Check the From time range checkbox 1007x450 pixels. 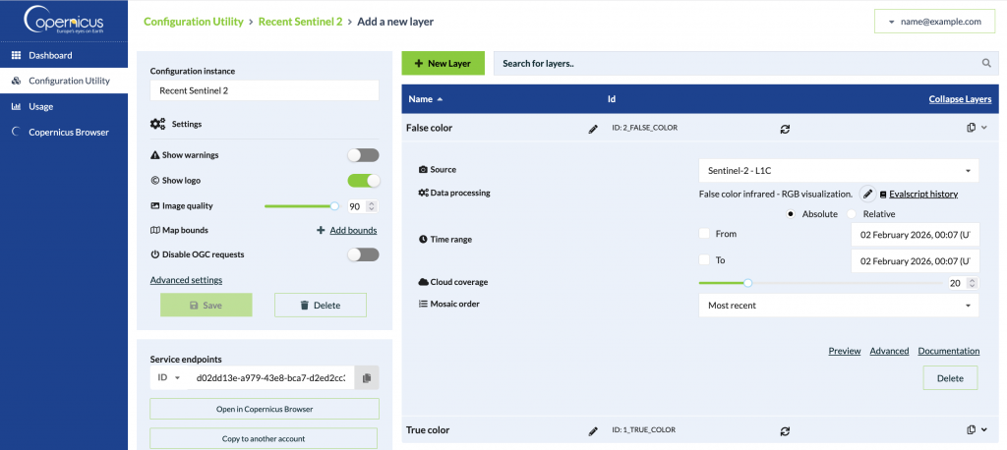(x=704, y=234)
